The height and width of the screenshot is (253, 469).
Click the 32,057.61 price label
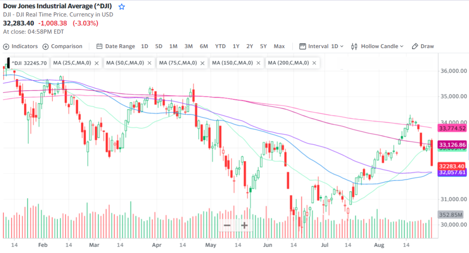[453, 172]
